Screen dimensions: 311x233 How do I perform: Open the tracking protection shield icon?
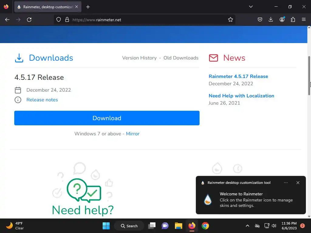[59, 20]
